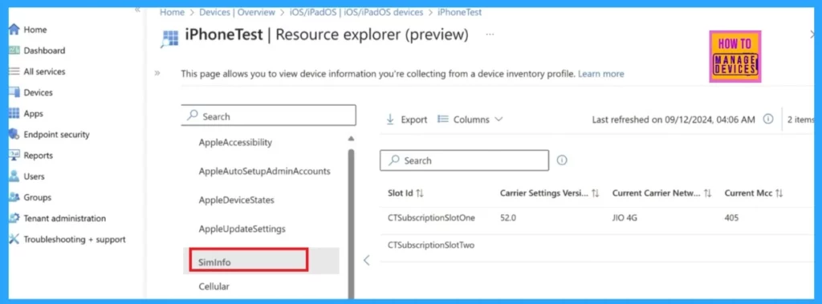Open Groups menu label

tap(37, 197)
